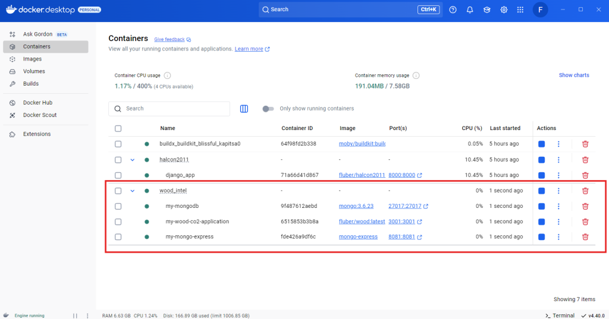Open the apps grid icon
Image resolution: width=609 pixels, height=319 pixels.
coord(520,10)
